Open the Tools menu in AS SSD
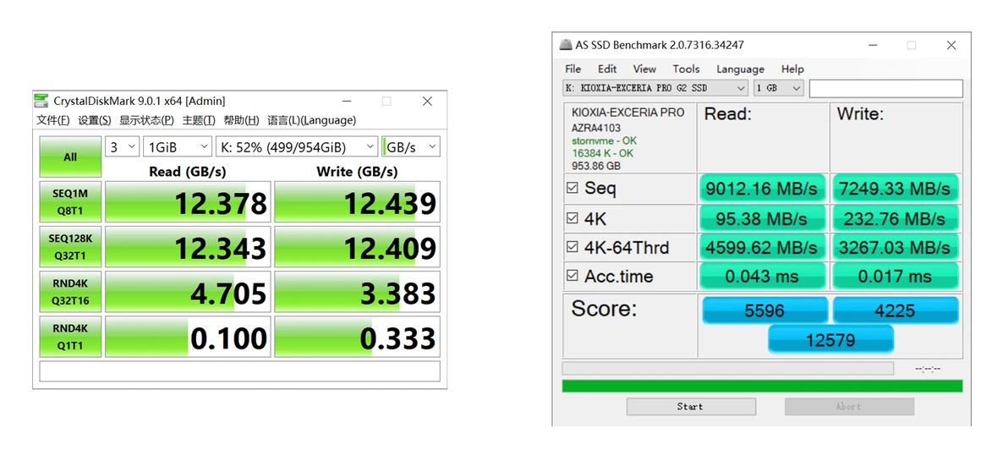This screenshot has width=1008, height=456. point(686,69)
